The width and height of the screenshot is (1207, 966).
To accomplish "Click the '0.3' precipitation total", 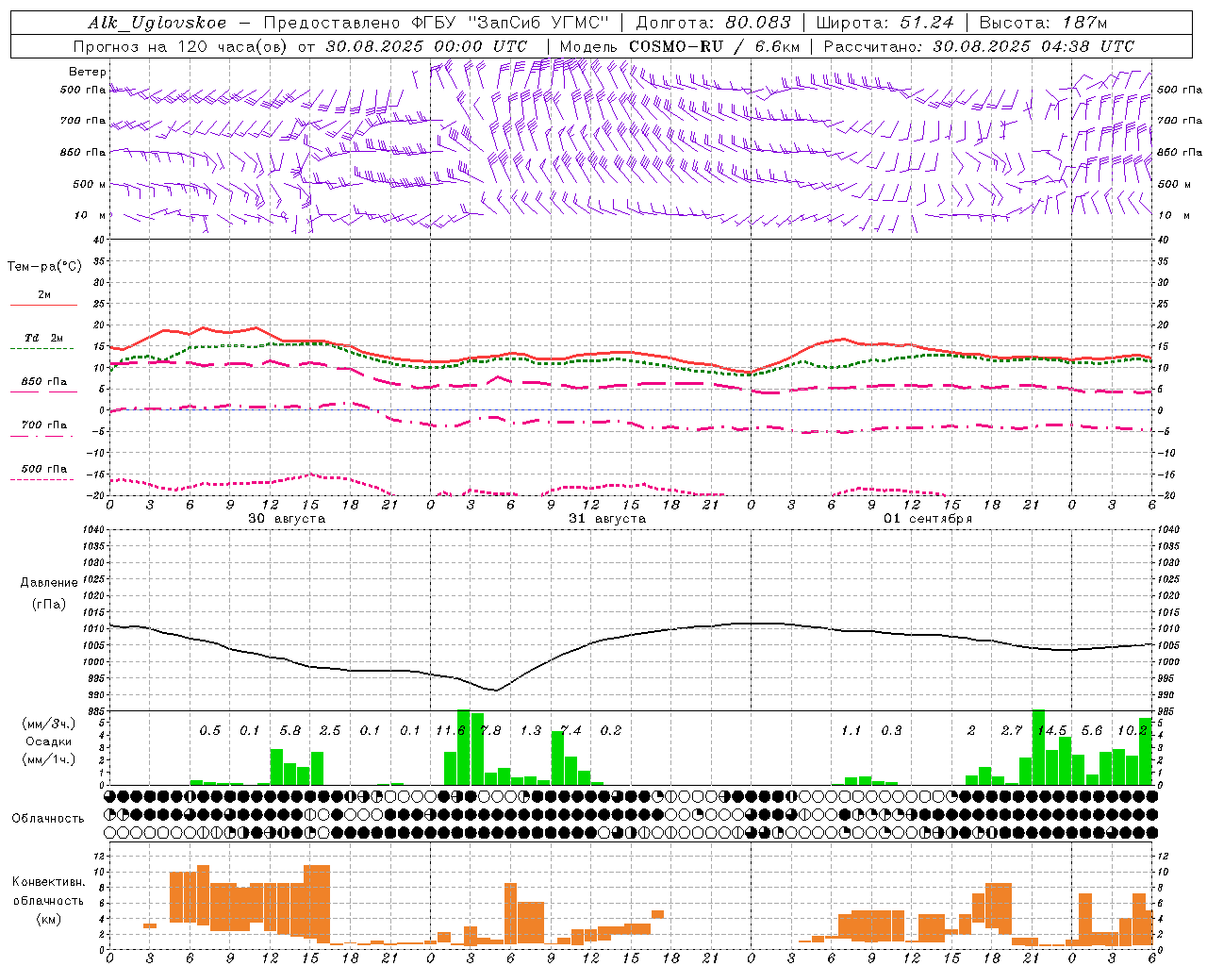I will tap(891, 731).
